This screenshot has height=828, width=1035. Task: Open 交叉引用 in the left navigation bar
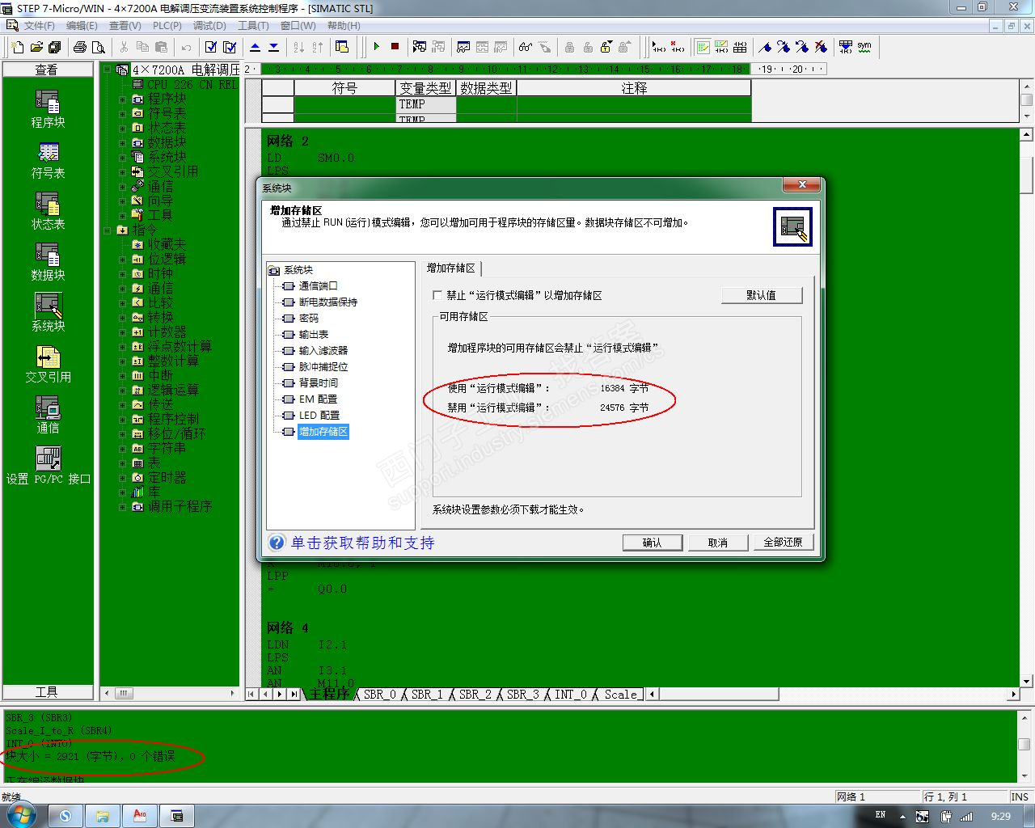[48, 364]
